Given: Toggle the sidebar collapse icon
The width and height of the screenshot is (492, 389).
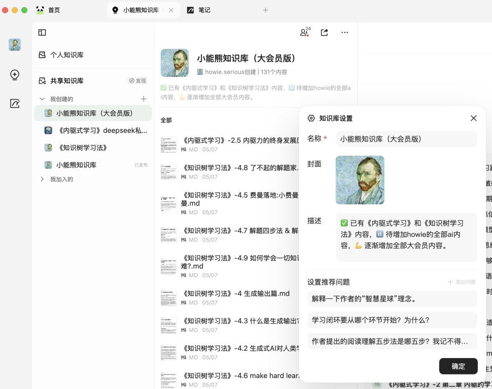Looking at the screenshot, I should (x=42, y=32).
